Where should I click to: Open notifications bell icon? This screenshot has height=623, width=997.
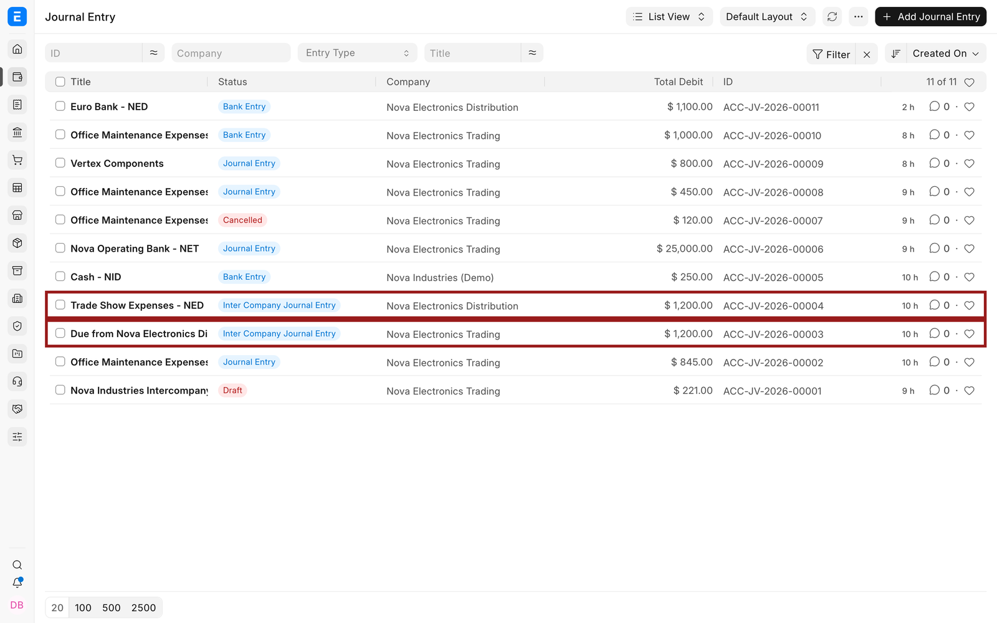[x=17, y=583]
